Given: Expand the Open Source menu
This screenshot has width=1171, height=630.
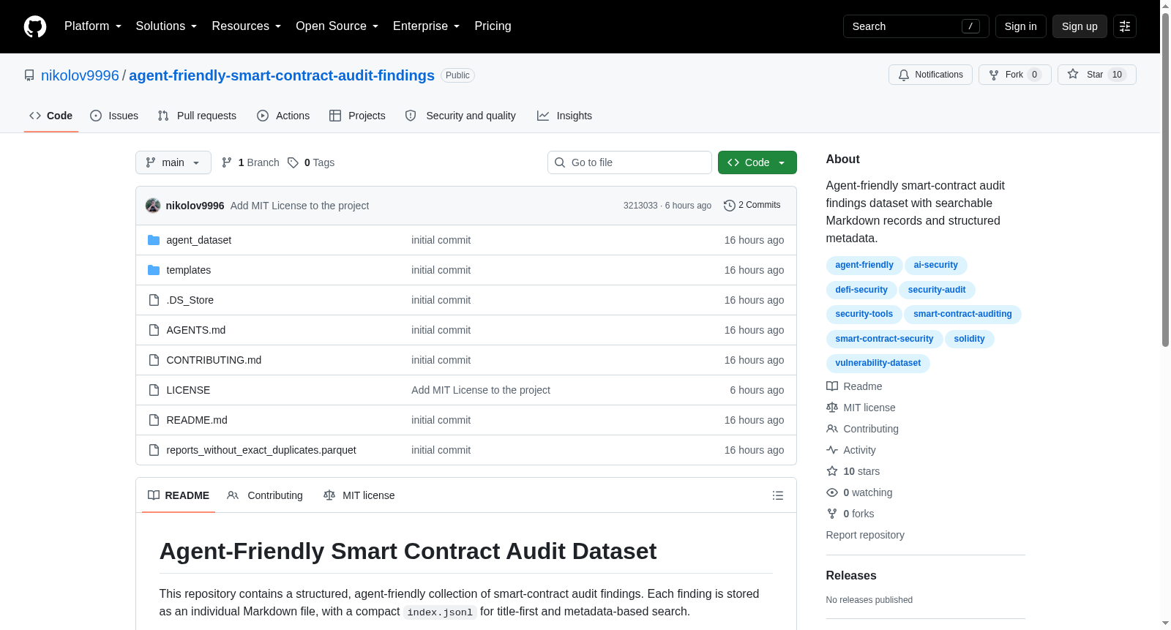Looking at the screenshot, I should pos(337,26).
